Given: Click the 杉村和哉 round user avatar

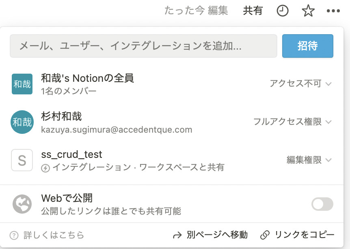Looking at the screenshot, I should click(22, 122).
